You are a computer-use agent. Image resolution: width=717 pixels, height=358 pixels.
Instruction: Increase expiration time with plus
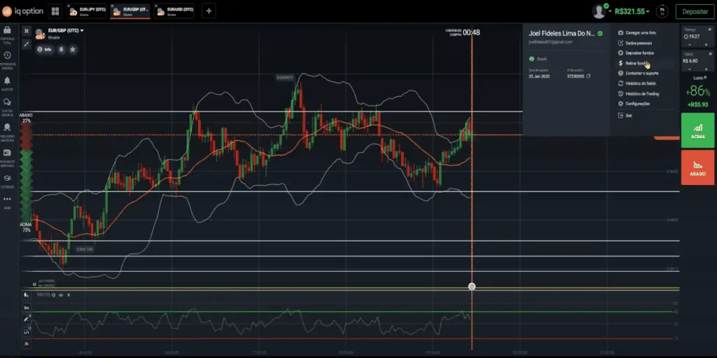tap(706, 45)
